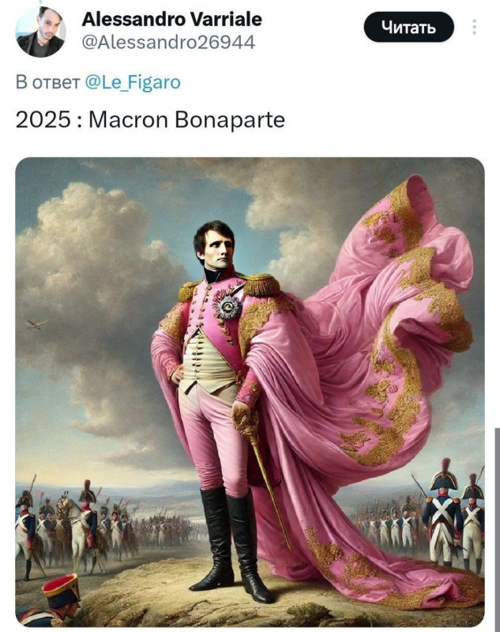The image size is (500, 632).
Task: Click the bold name Alessandro Varriale
Action: pos(171,19)
